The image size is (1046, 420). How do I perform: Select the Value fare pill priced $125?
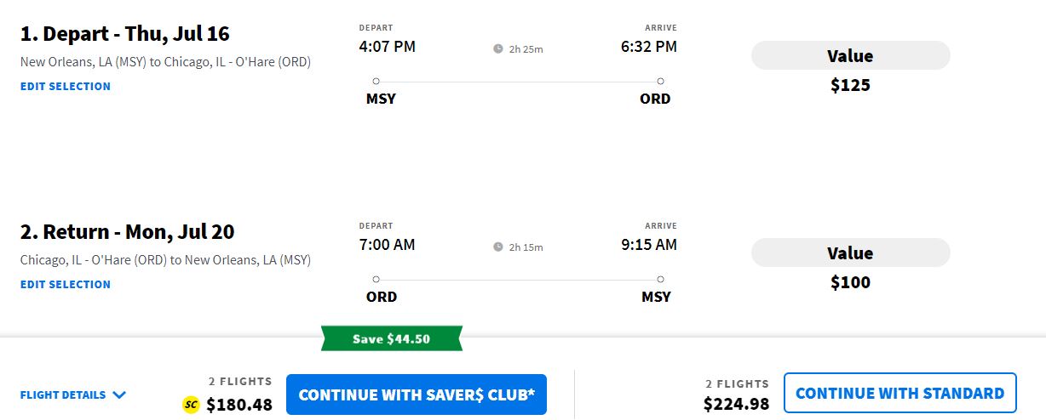[x=850, y=56]
